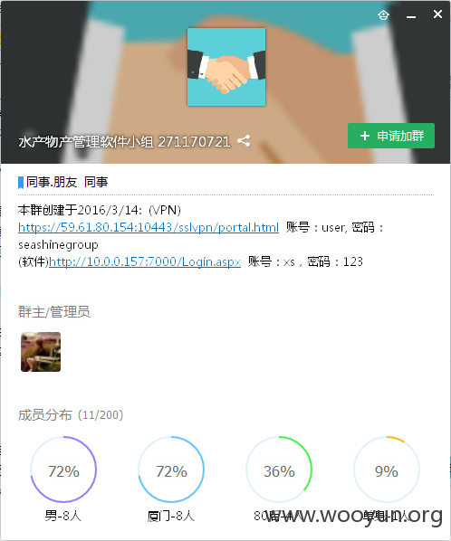This screenshot has height=541, width=451.
Task: Select the 同事.朋友 category tag
Action: pyautogui.click(x=52, y=182)
